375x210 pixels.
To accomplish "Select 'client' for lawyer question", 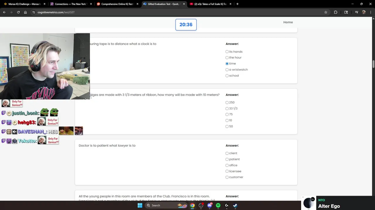I will (227, 153).
